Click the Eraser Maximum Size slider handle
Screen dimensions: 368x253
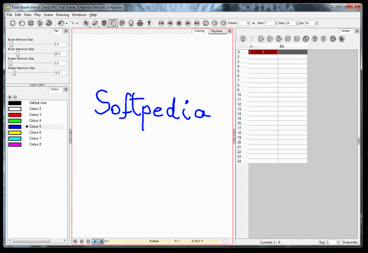[x=14, y=73]
